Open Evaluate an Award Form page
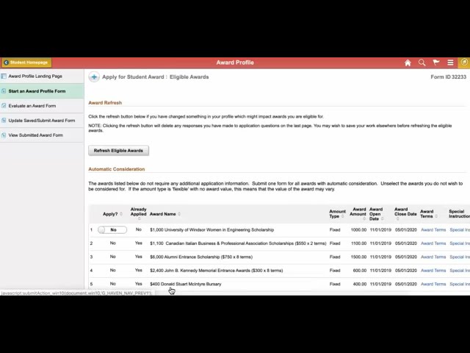Image resolution: width=470 pixels, height=353 pixels. point(32,106)
